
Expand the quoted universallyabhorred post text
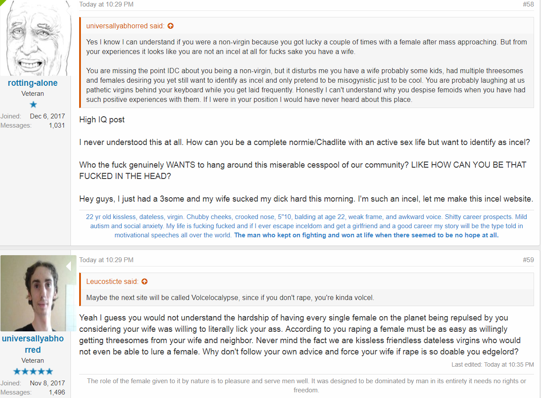pyautogui.click(x=306, y=71)
